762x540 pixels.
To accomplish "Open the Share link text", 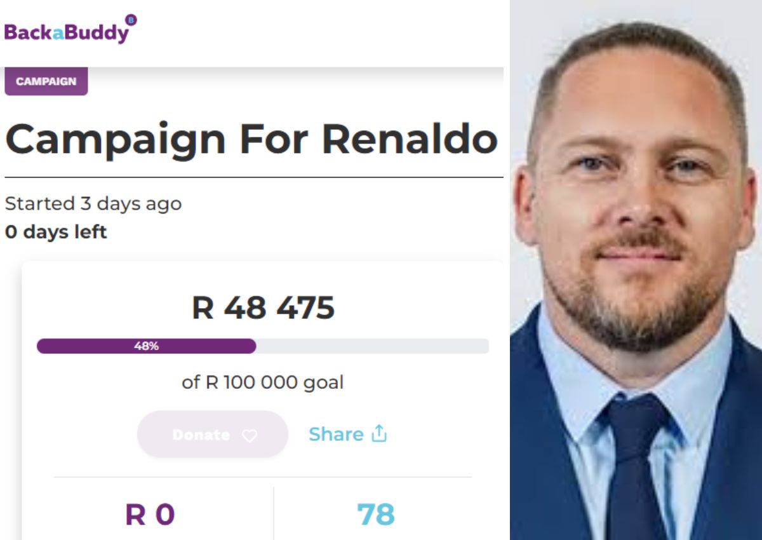I will pyautogui.click(x=336, y=434).
